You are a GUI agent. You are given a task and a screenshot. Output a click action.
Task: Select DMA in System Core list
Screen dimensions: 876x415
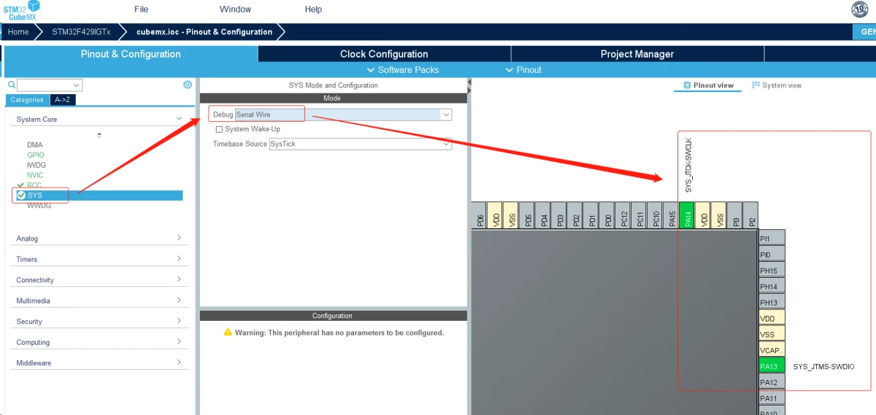point(34,144)
